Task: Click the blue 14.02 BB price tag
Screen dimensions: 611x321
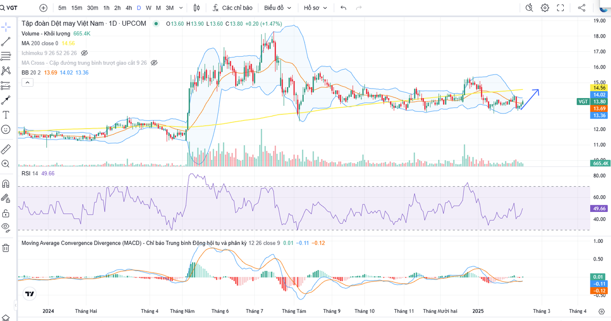Action: pos(600,95)
